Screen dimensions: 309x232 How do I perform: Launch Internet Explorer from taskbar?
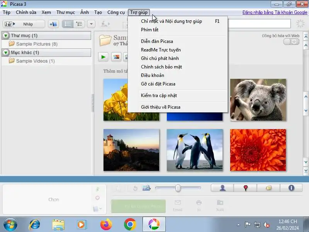(34, 225)
